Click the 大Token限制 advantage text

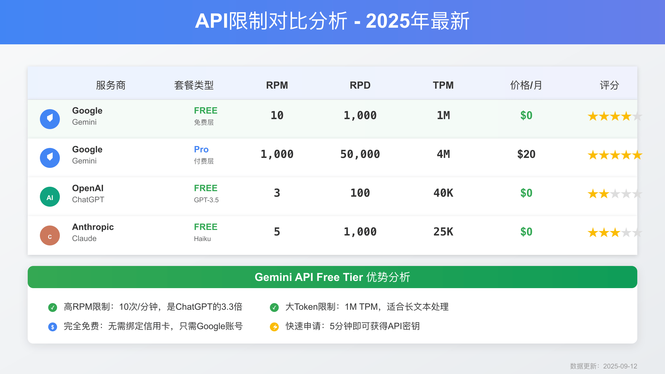[367, 307]
